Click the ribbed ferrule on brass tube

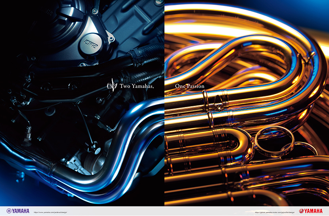point(206,101)
